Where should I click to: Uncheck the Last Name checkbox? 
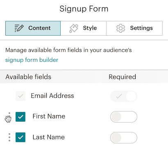20,137
